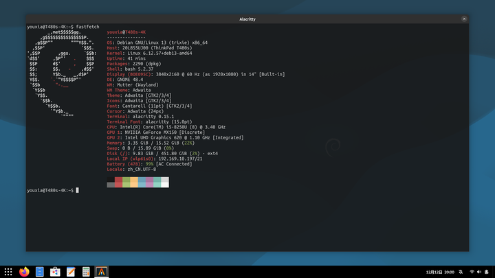The height and width of the screenshot is (278, 495).
Task: Click the 'CPU: Intel(R) Core(TM) i5-8250U' line
Action: pos(166,127)
